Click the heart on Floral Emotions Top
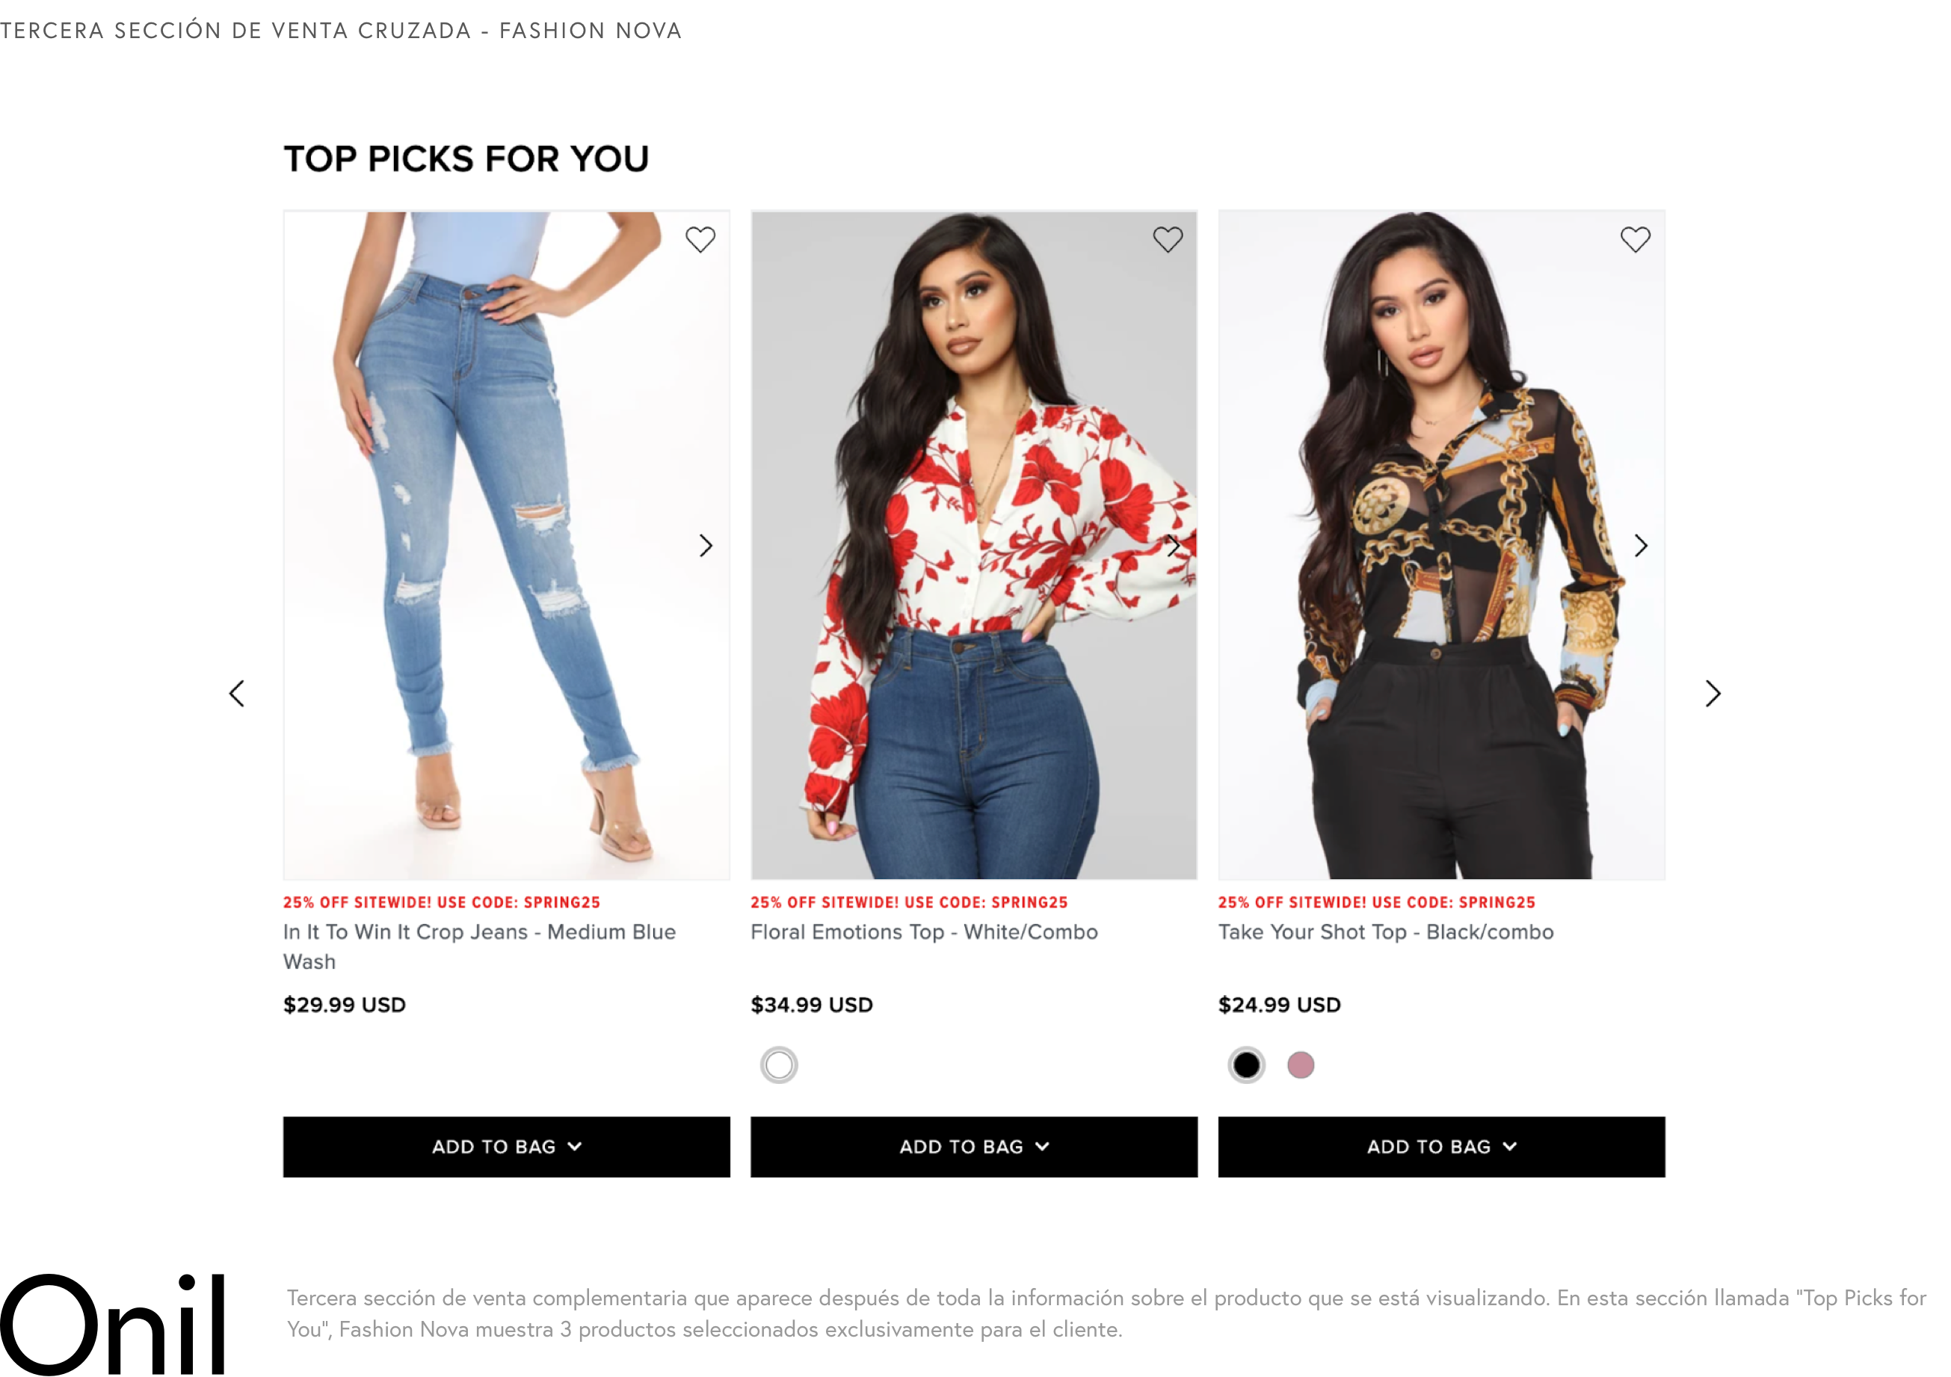The height and width of the screenshot is (1377, 1951). click(1168, 240)
